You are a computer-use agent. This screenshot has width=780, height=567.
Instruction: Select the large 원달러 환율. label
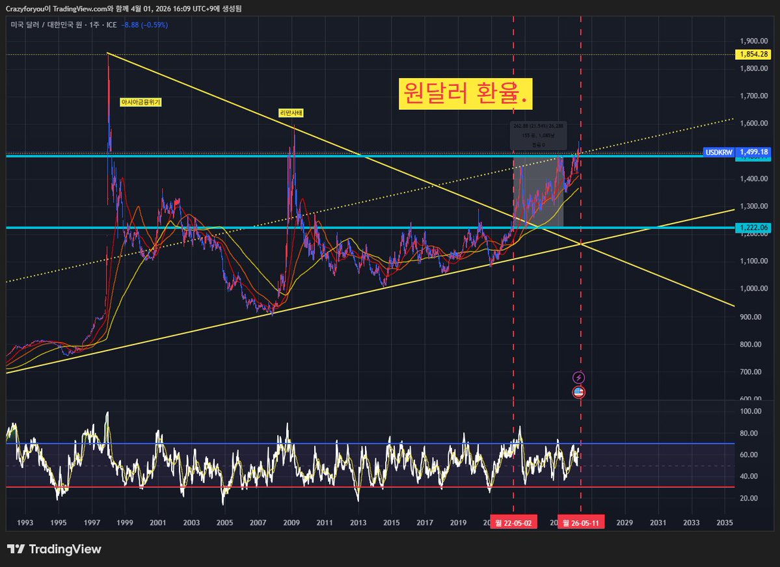(465, 93)
